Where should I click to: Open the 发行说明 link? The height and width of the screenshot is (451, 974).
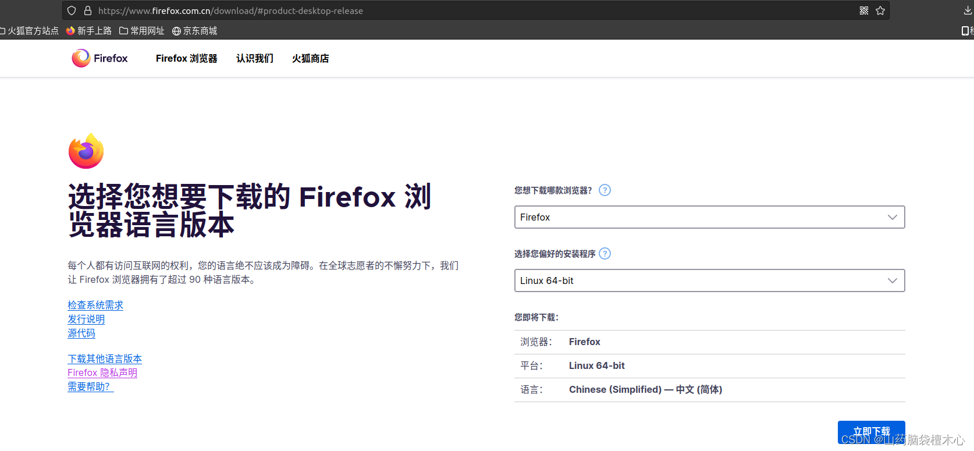coord(86,319)
